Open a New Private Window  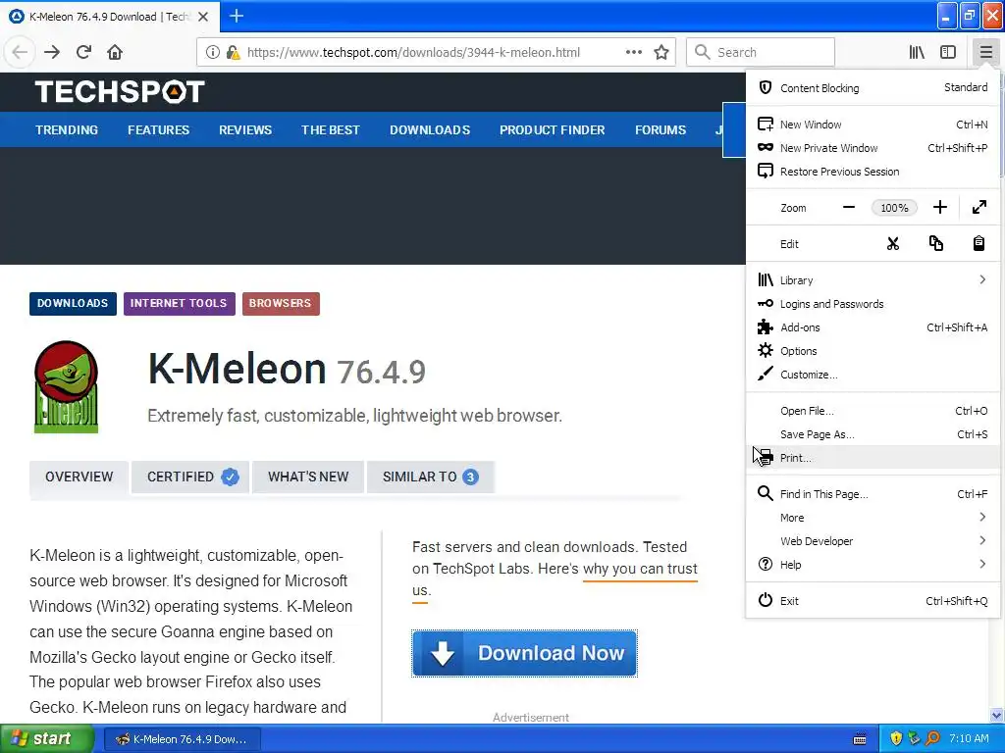tap(873, 148)
